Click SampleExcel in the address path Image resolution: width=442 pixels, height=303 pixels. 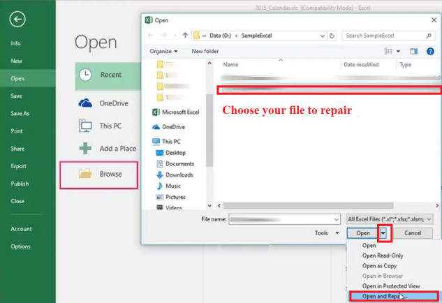[256, 36]
